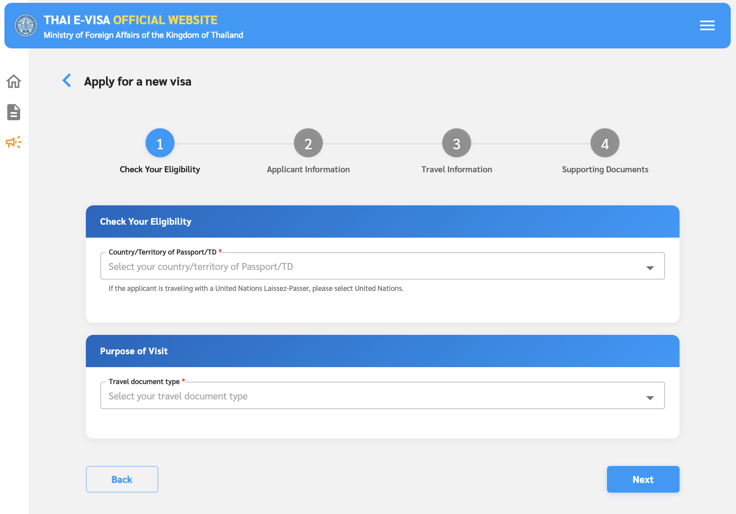Select step 1 circle Check Your Eligibility

click(160, 143)
